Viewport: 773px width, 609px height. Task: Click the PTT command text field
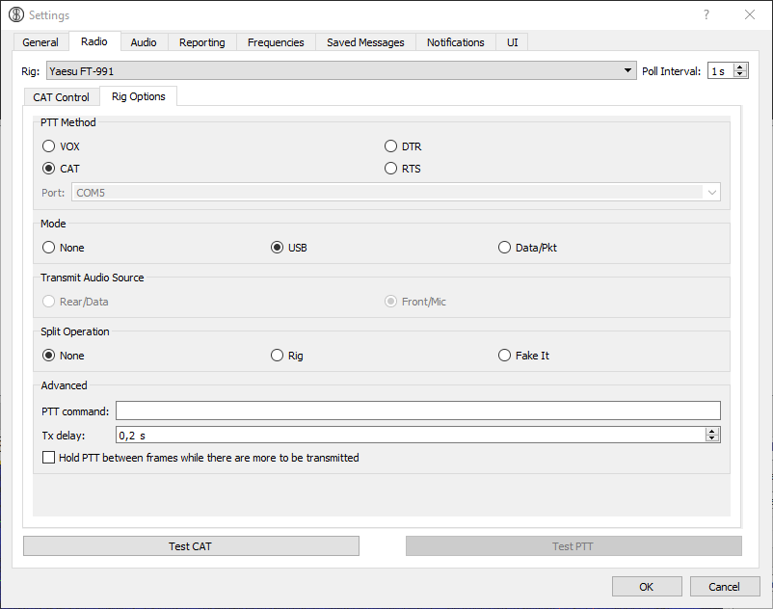(418, 411)
